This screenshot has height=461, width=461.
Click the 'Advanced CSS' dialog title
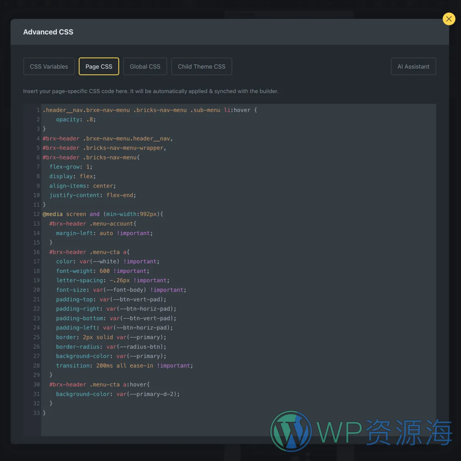(x=48, y=32)
